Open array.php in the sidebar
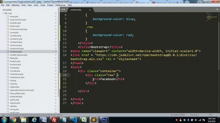Image resolution: width=220 pixels, height=123 pixels. [x=14, y=16]
